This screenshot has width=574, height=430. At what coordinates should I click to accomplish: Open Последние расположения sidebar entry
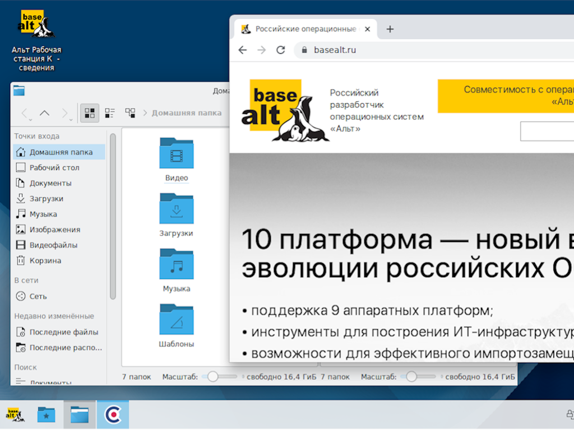pos(59,347)
